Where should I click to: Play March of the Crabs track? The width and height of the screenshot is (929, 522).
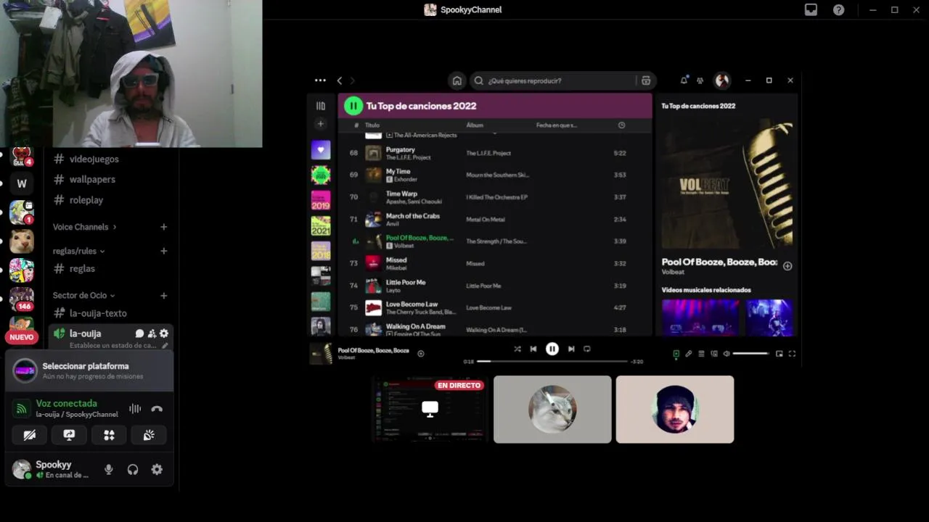pyautogui.click(x=494, y=219)
